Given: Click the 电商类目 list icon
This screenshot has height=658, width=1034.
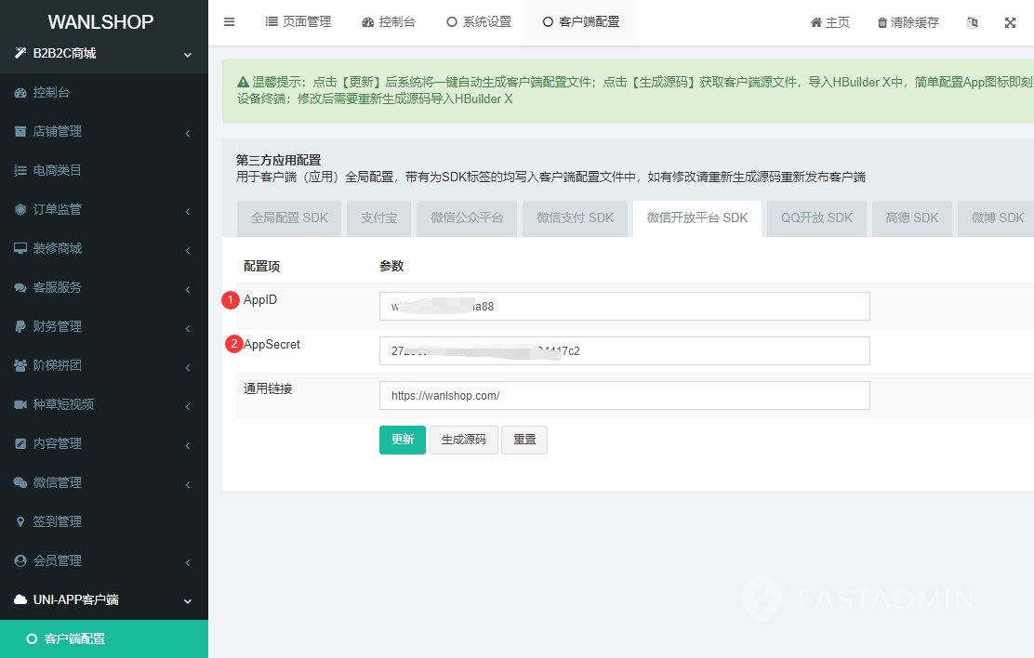Looking at the screenshot, I should (x=20, y=171).
